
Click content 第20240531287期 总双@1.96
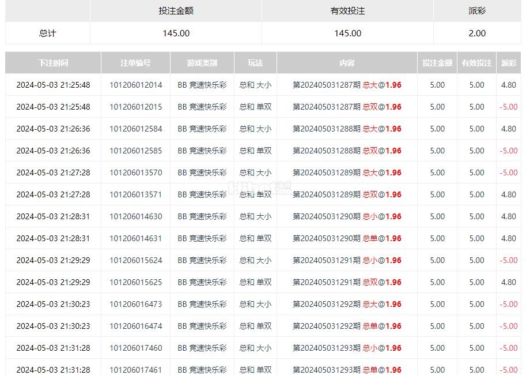(x=347, y=107)
